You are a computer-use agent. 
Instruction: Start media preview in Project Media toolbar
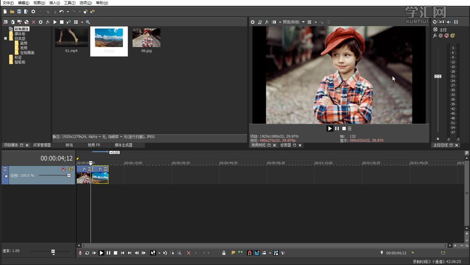click(55, 22)
